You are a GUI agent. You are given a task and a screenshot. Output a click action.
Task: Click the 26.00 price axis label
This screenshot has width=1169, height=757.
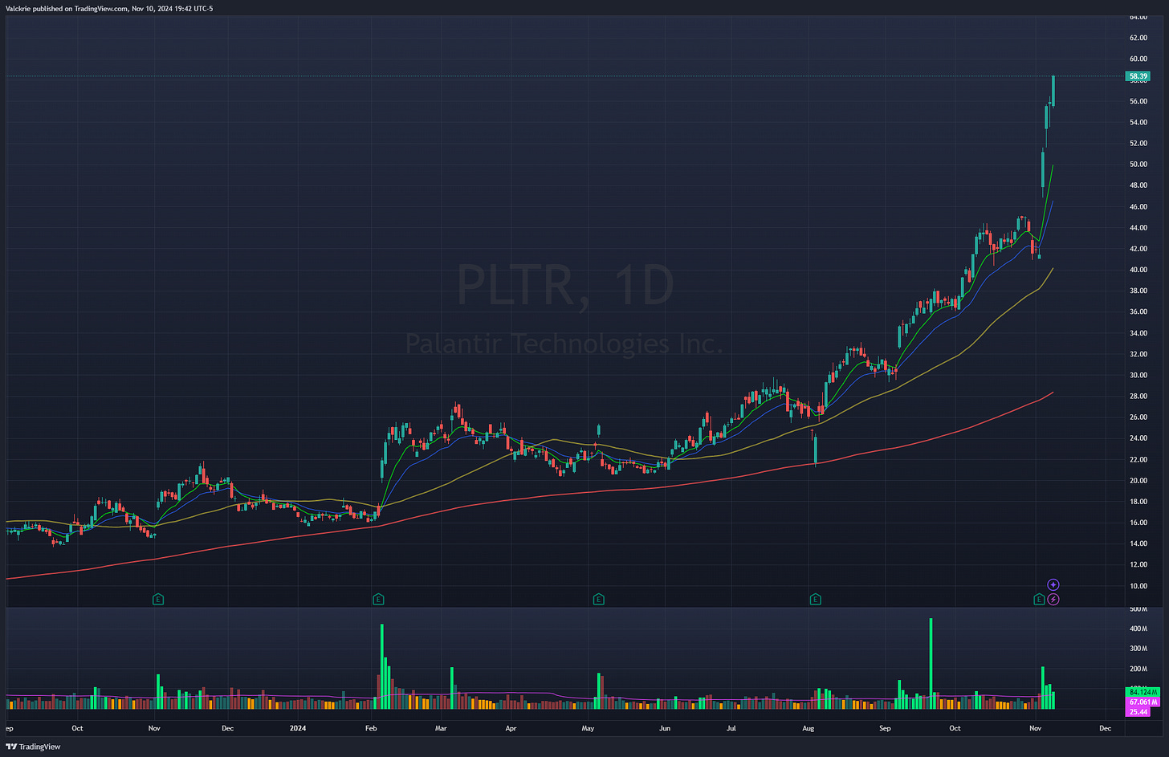(1138, 417)
